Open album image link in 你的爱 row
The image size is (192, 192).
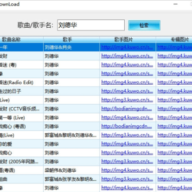point(175,144)
